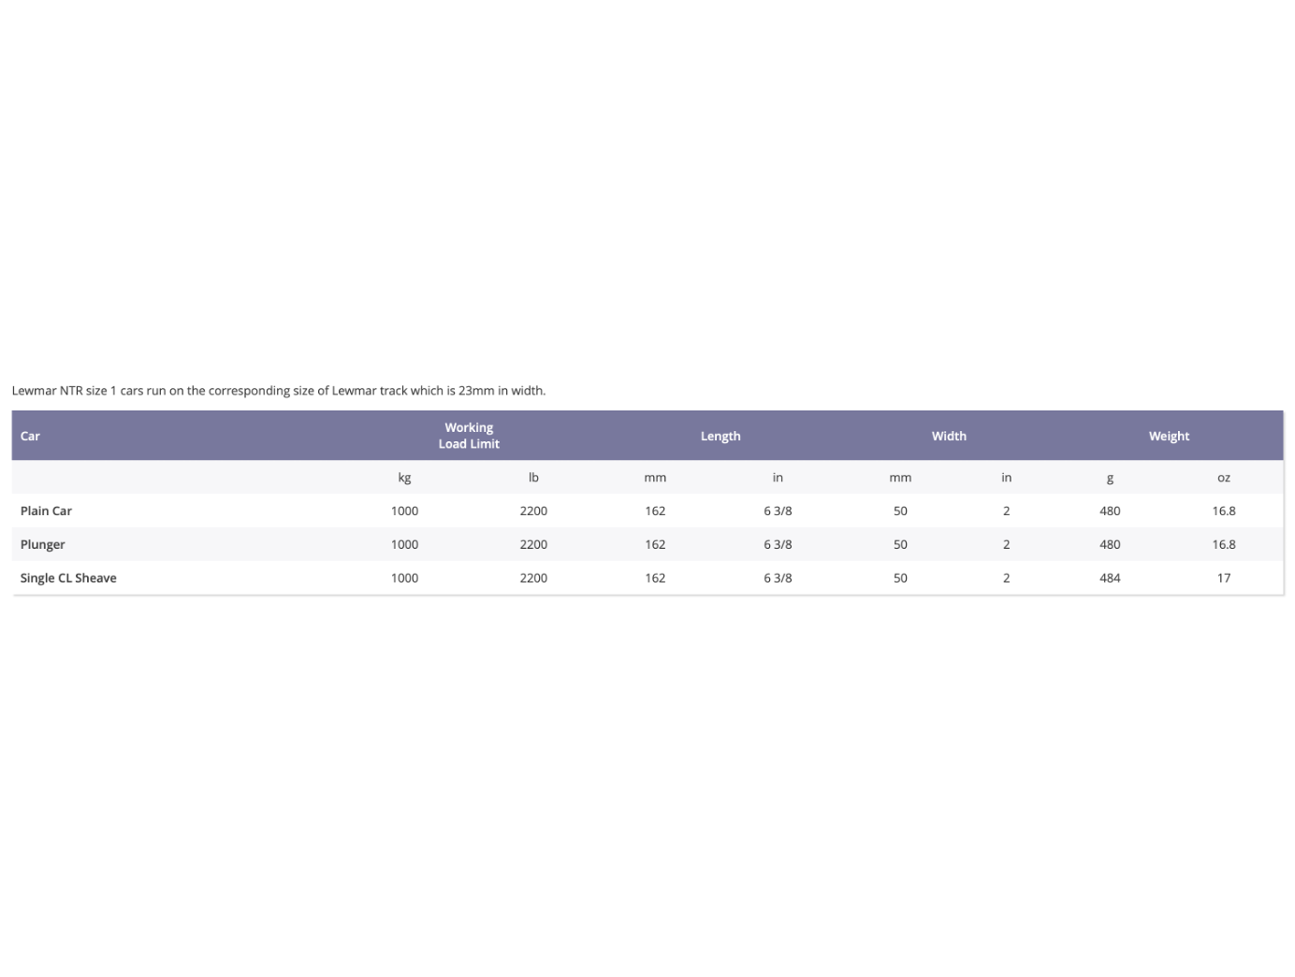Select the Width column header
The image size is (1295, 977).
tap(949, 436)
